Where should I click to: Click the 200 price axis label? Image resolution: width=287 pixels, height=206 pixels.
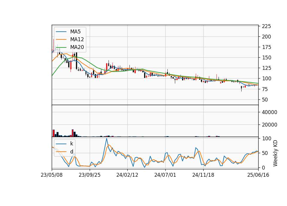tap(266, 37)
